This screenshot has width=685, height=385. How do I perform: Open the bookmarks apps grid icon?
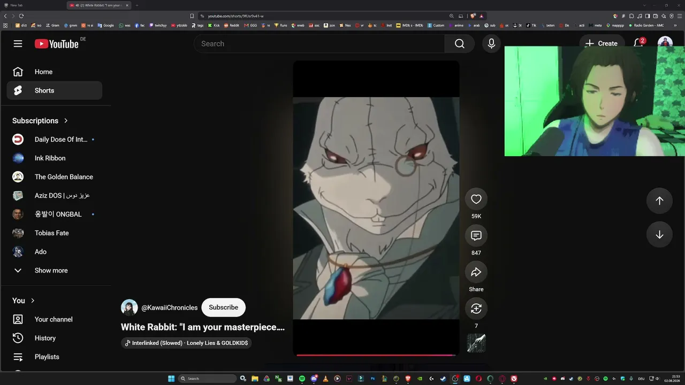pos(5,25)
